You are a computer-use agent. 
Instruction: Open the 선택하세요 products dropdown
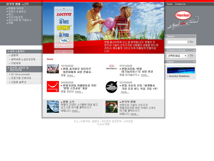tap(177, 56)
